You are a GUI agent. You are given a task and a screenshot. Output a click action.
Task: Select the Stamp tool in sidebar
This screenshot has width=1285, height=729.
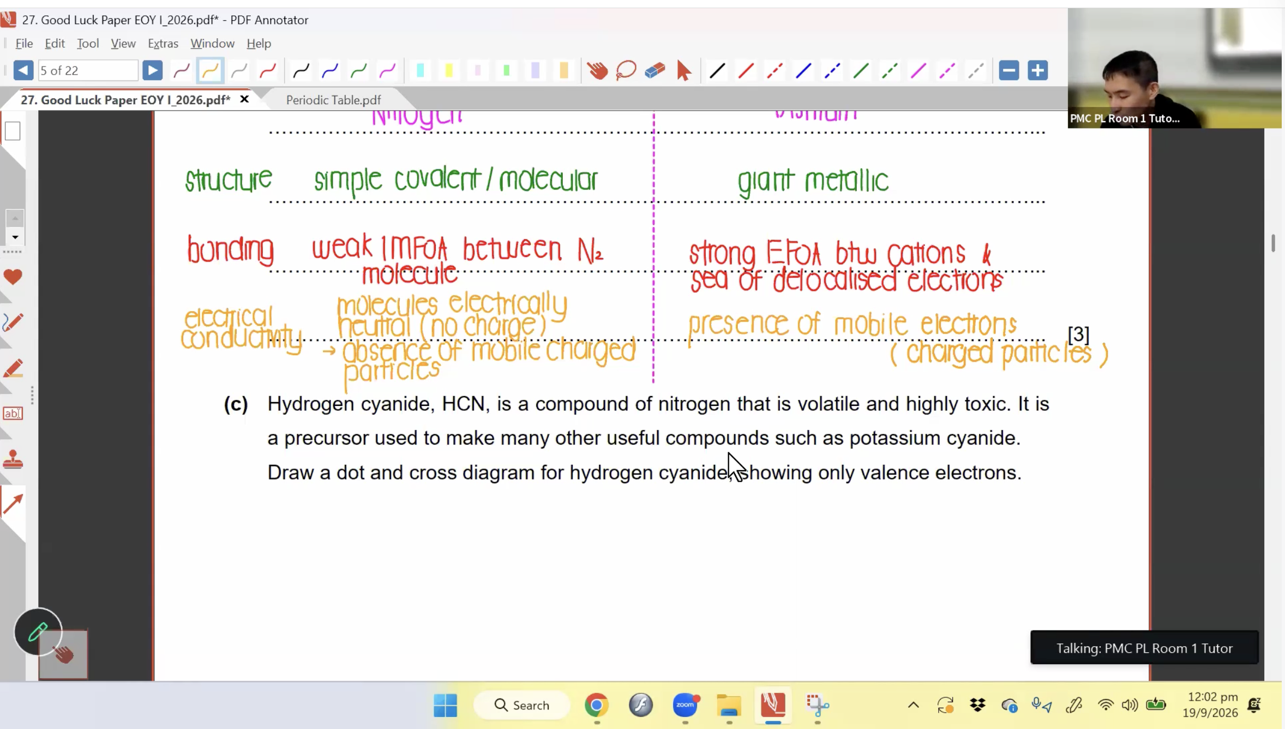click(x=13, y=459)
